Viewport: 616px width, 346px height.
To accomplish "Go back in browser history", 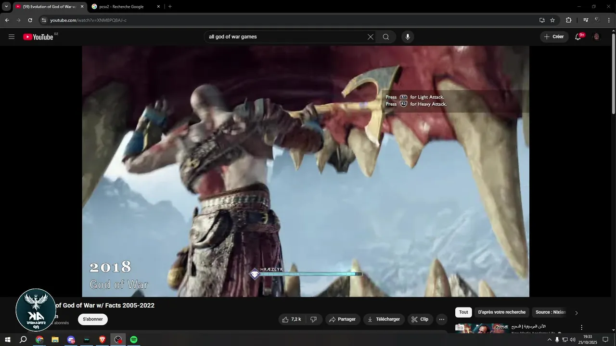I will (7, 20).
